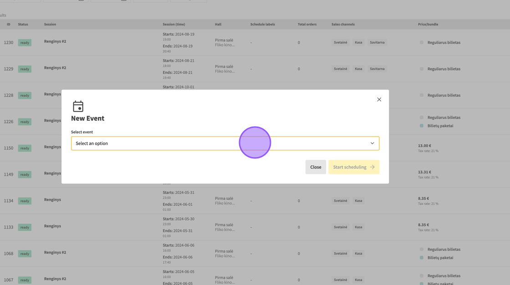Select Savitarna tag in row 1229

pos(377,69)
